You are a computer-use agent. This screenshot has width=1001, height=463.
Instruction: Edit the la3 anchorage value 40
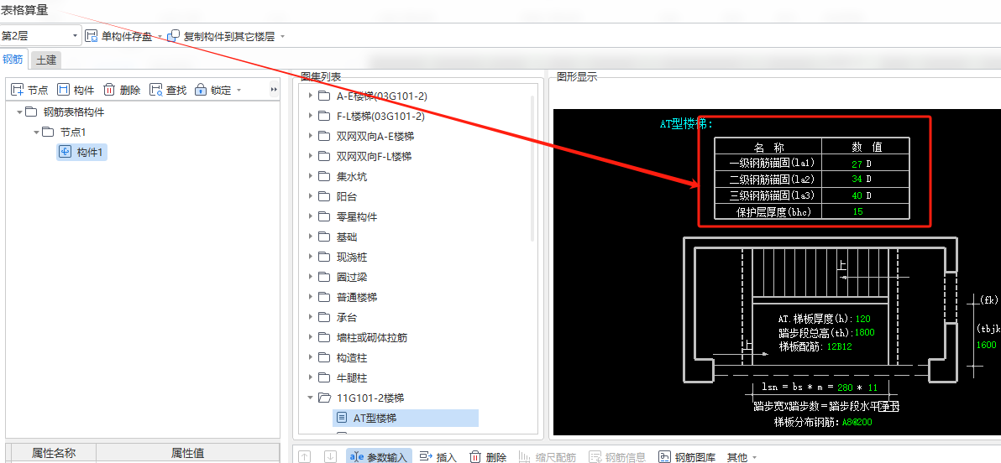[857, 195]
